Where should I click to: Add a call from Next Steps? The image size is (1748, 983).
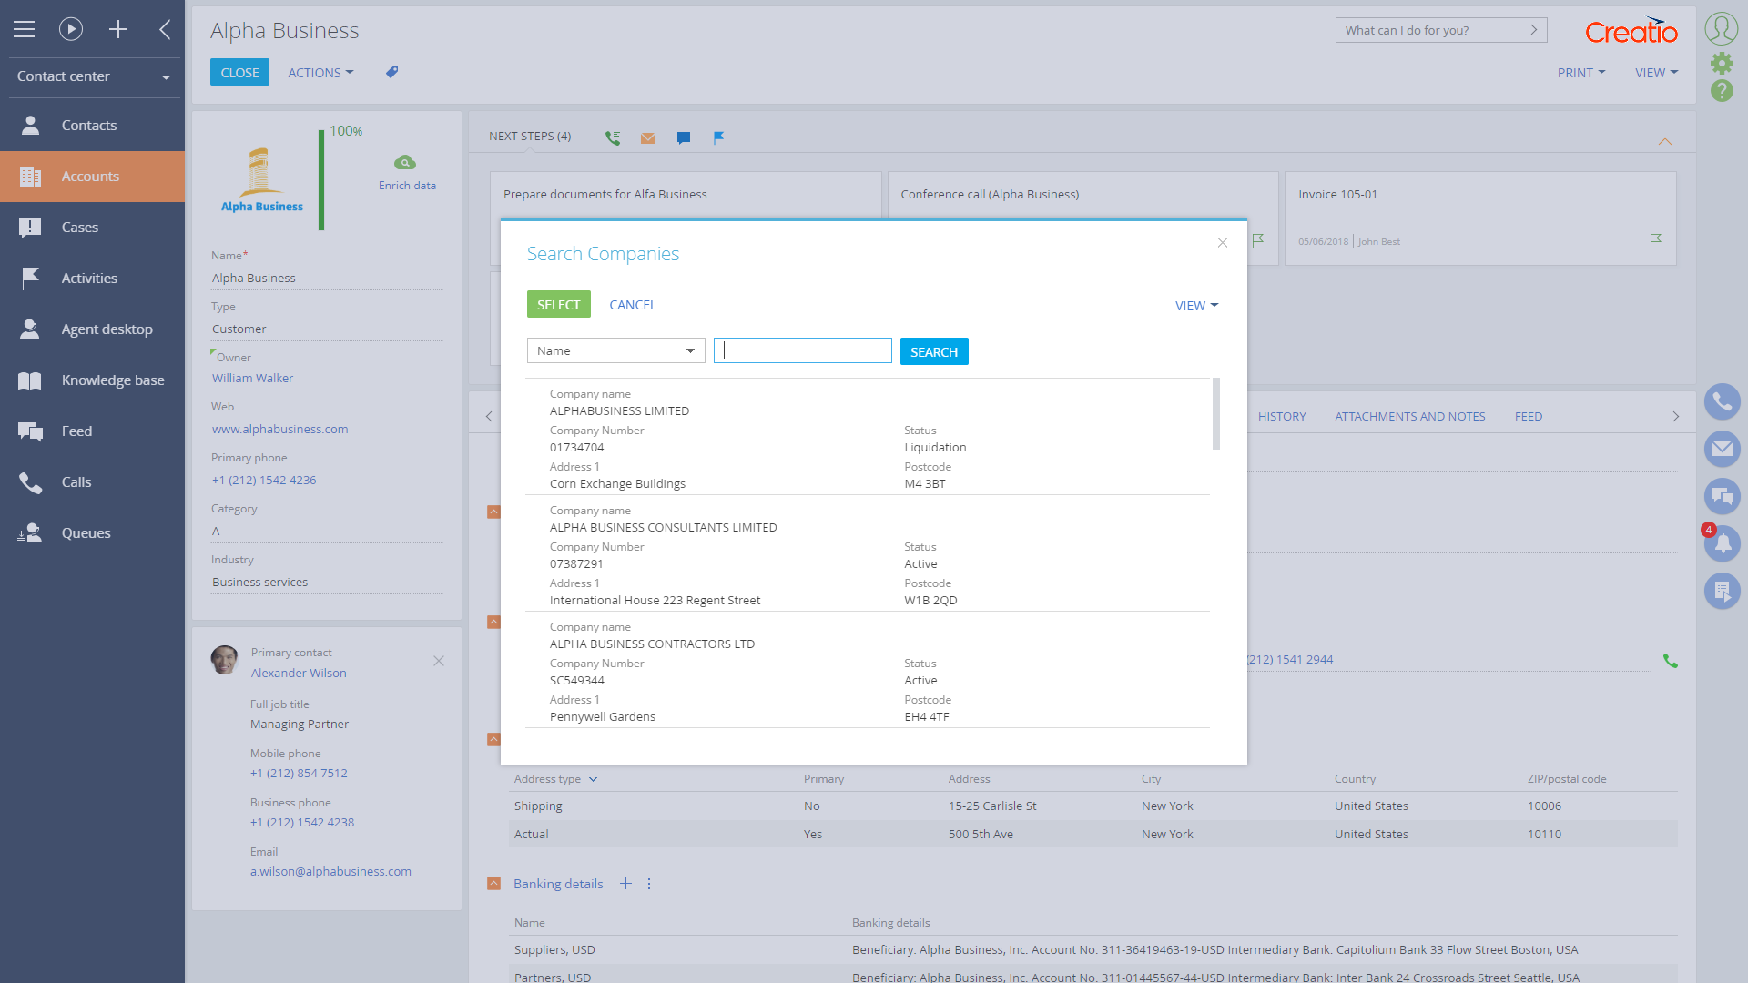613,137
